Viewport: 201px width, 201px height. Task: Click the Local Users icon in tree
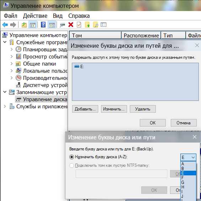pyautogui.click(x=18, y=71)
